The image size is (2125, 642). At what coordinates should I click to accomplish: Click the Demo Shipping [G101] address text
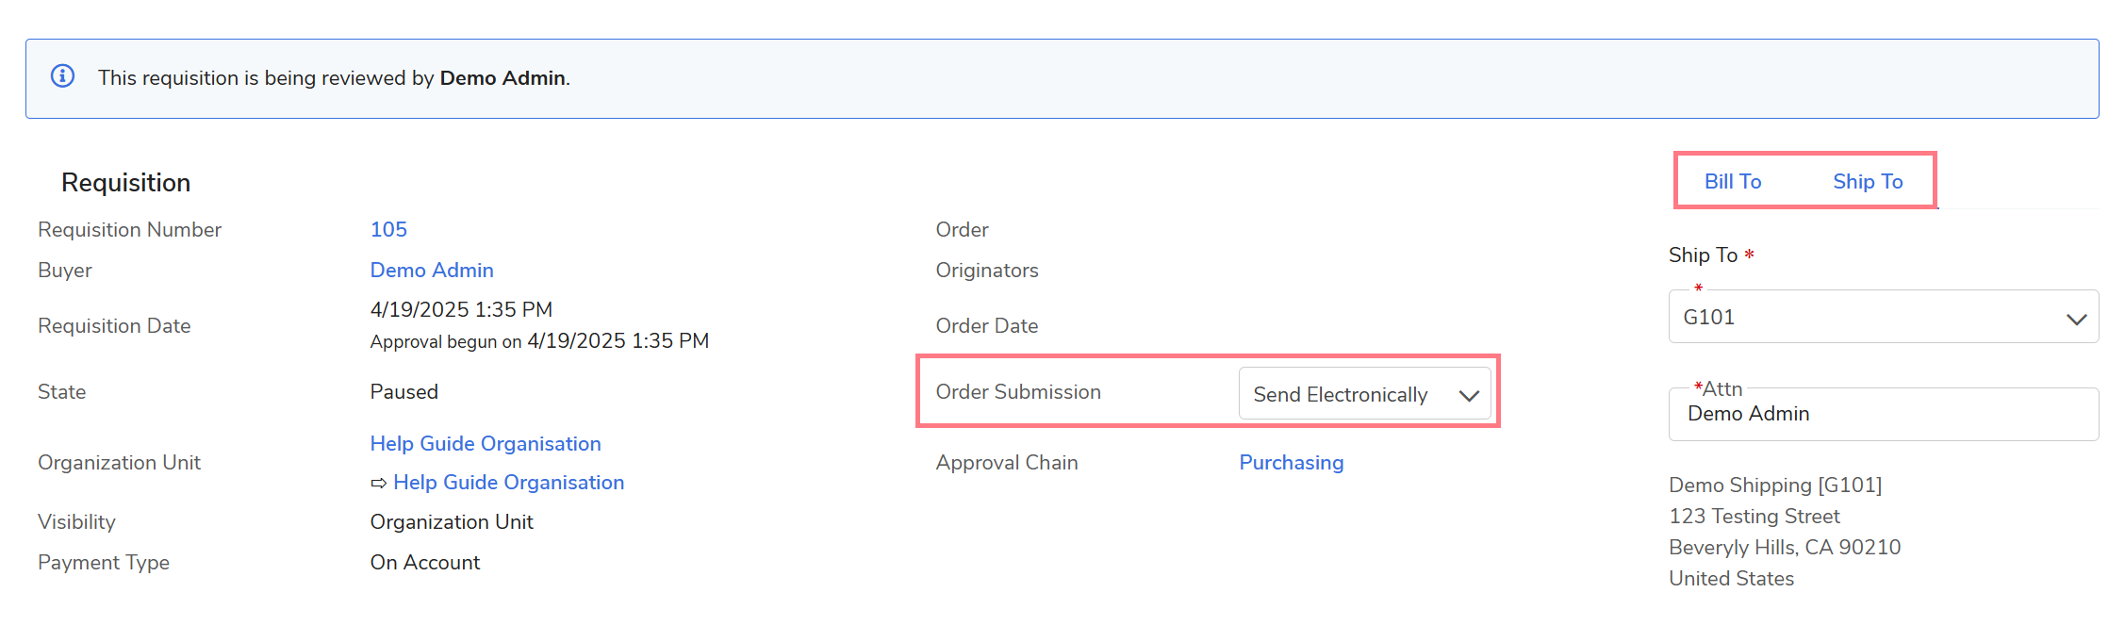[x=1774, y=485]
